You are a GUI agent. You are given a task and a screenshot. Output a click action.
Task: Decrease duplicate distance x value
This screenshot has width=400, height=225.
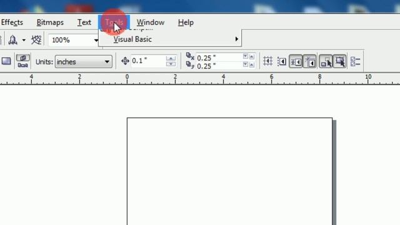pos(246,57)
